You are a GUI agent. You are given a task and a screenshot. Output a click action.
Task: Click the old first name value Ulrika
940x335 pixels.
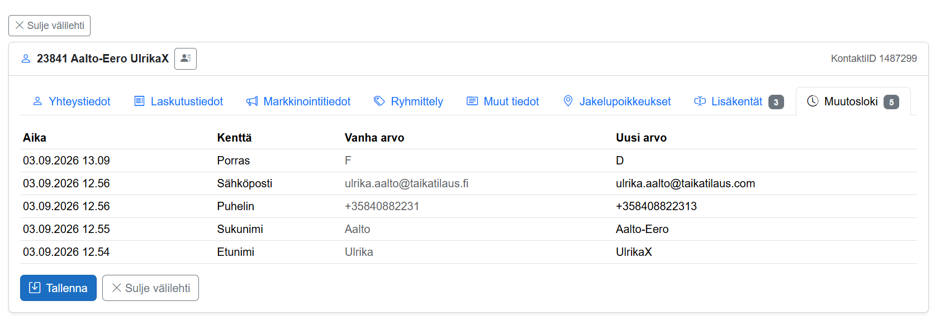(359, 252)
